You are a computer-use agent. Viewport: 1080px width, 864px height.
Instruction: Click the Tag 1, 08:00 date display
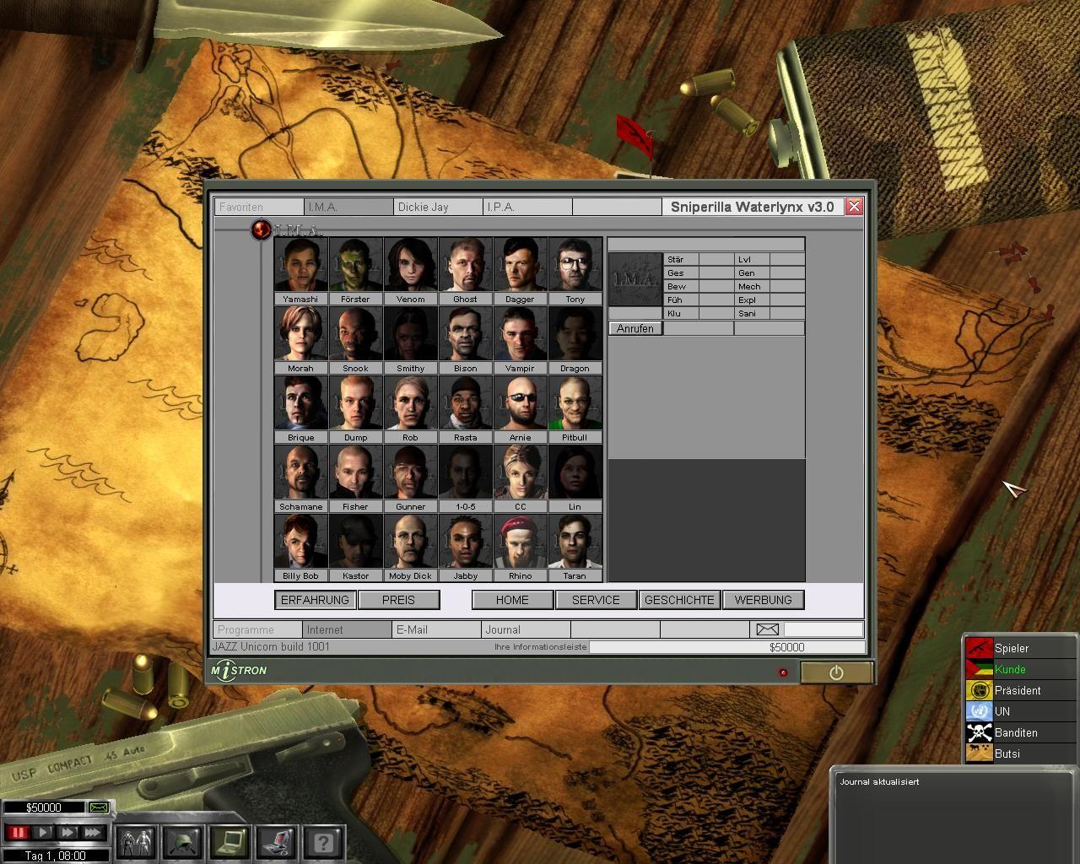55,856
